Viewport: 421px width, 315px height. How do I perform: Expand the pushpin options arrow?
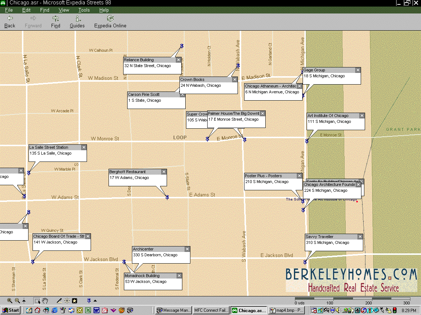[95, 301]
